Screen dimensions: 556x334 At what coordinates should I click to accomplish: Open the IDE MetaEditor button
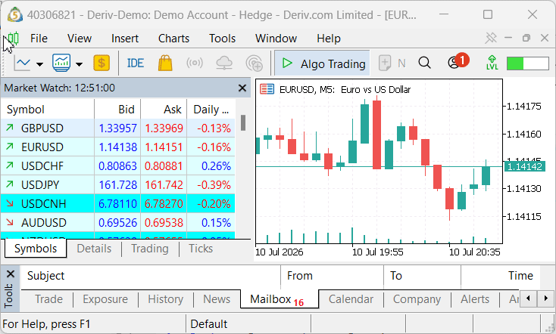(135, 63)
